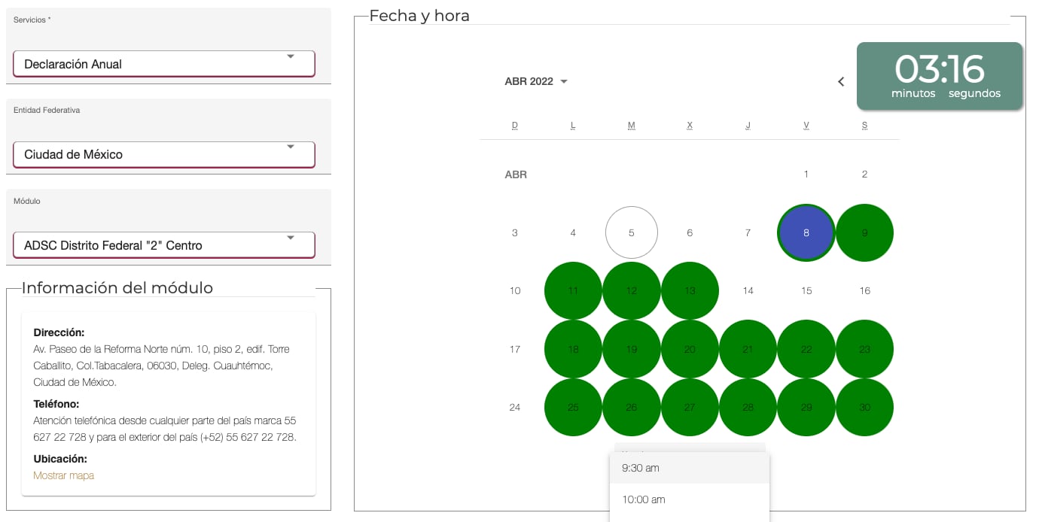The width and height of the screenshot is (1039, 522).
Task: Click the countdown timer box
Action: (940, 76)
